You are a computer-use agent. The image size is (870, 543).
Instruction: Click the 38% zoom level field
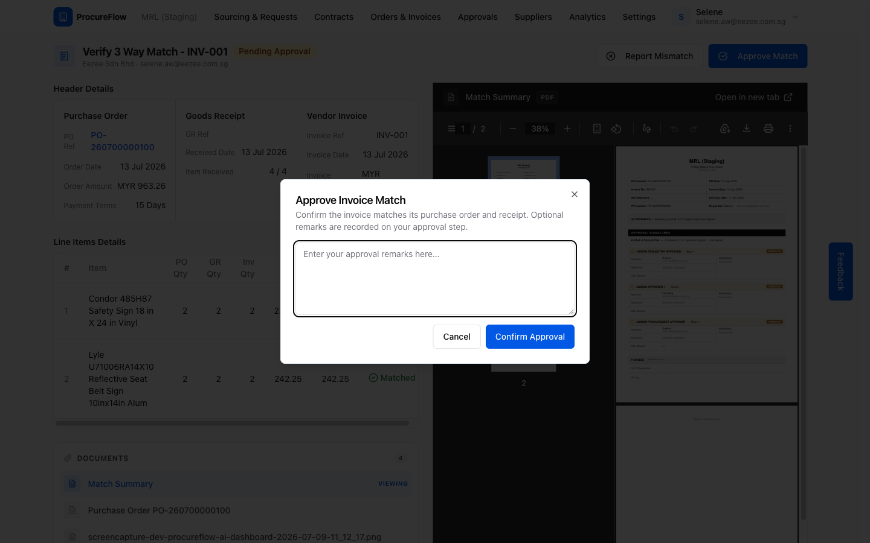[540, 129]
